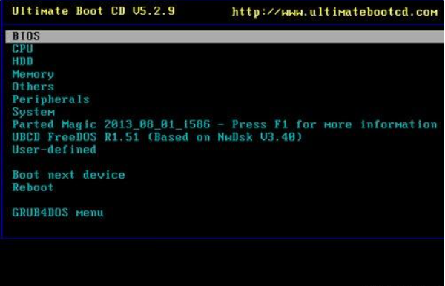Select the User-defined menu entry
445x286 pixels.
click(x=225, y=150)
